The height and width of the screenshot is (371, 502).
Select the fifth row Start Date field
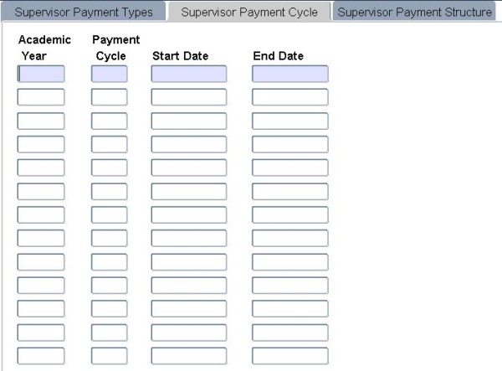pyautogui.click(x=189, y=167)
